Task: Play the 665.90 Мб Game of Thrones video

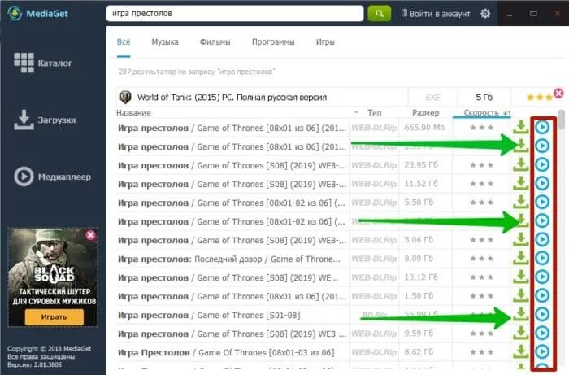Action: click(x=542, y=127)
